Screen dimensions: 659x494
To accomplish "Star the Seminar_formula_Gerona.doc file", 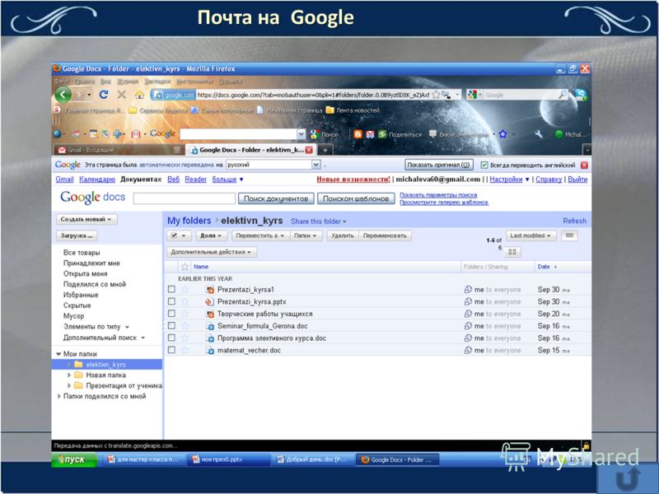I will pyautogui.click(x=185, y=326).
